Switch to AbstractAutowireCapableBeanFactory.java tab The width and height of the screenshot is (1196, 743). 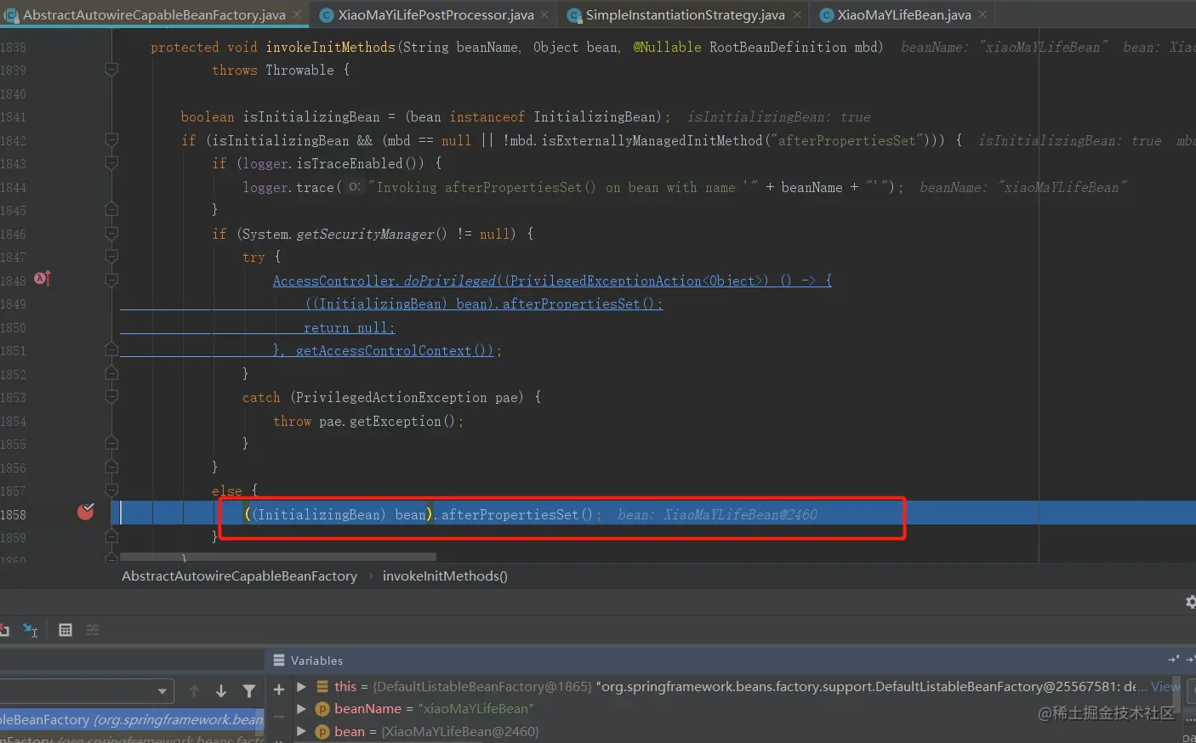(153, 14)
